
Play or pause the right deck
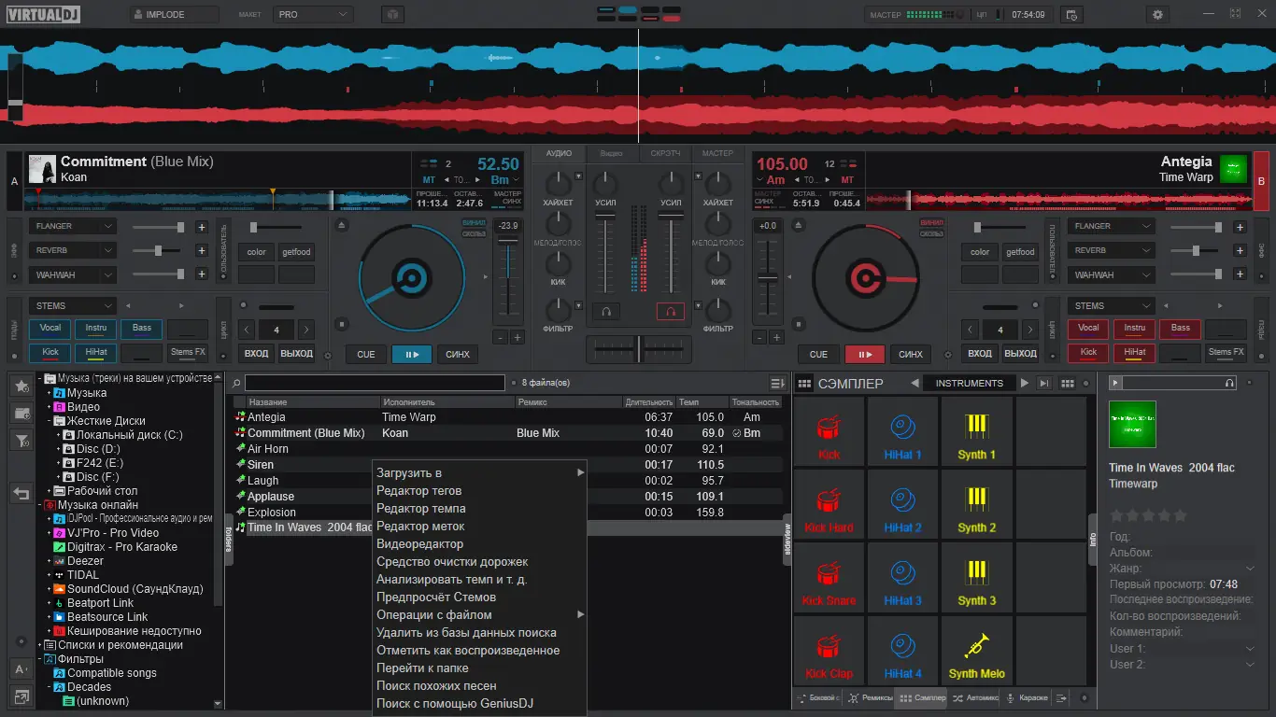(x=865, y=354)
